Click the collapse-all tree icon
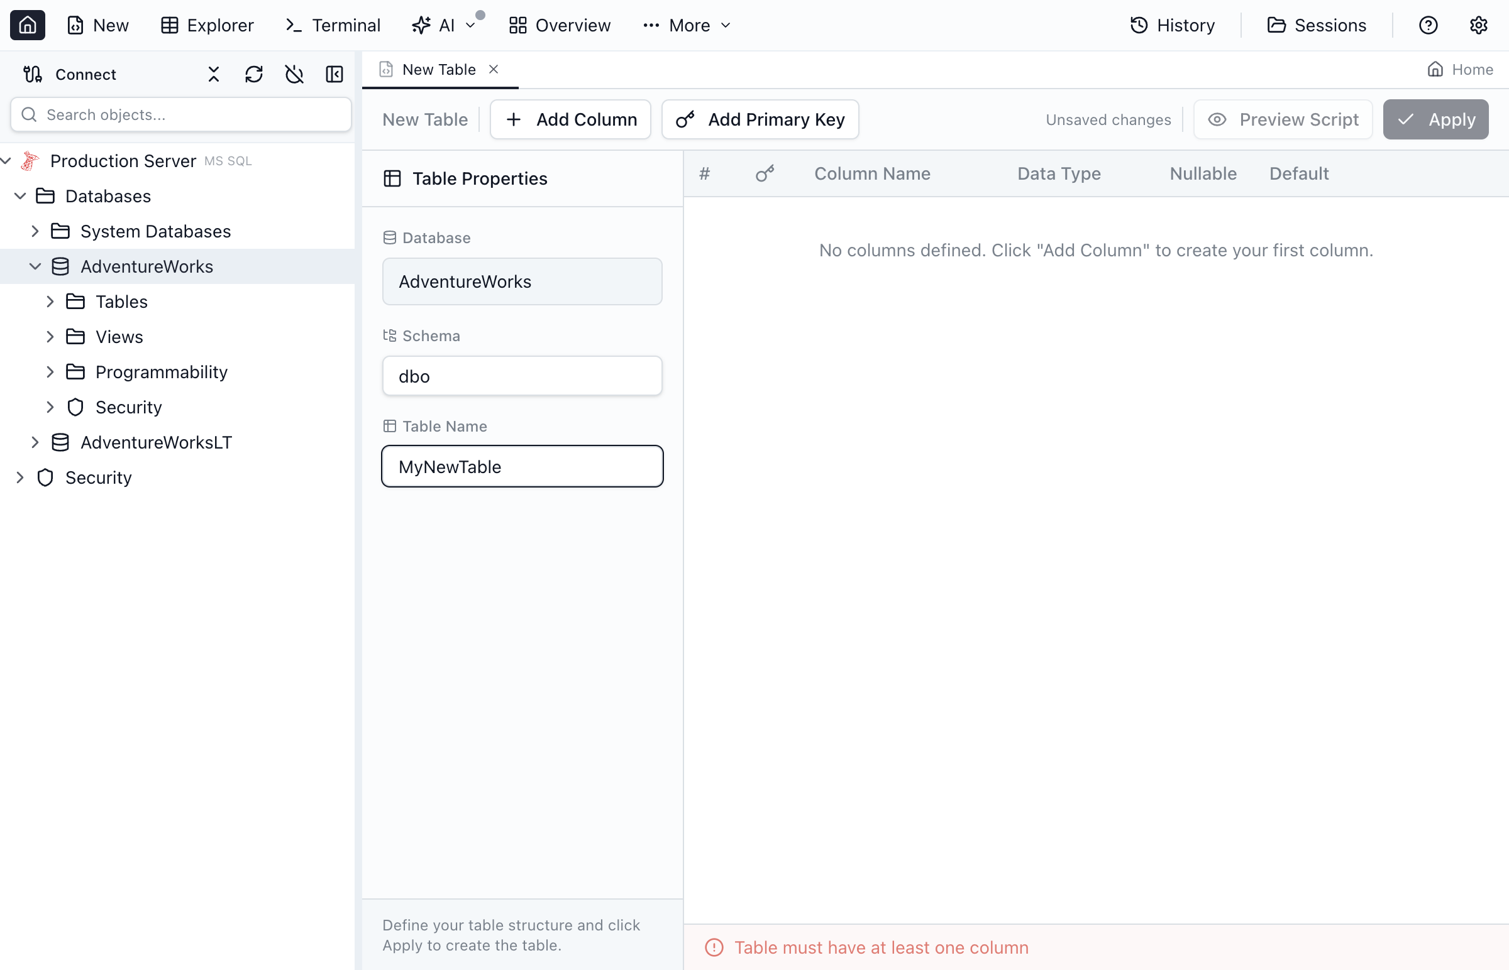The image size is (1509, 970). (214, 74)
